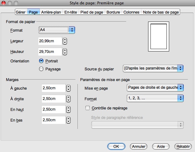195x152 pixels.
Task: Click the Largeur width stepper control
Action: (65, 41)
